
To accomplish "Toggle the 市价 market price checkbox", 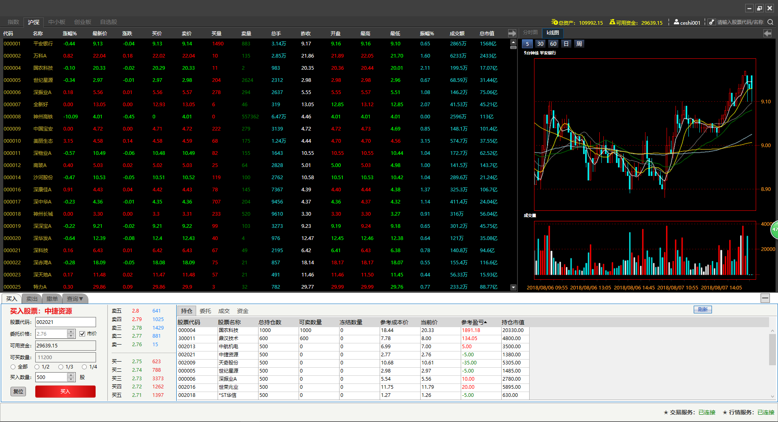I will 82,334.
